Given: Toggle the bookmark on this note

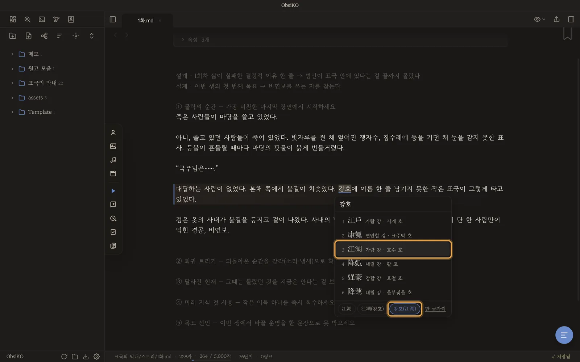Looking at the screenshot, I should pos(567,34).
